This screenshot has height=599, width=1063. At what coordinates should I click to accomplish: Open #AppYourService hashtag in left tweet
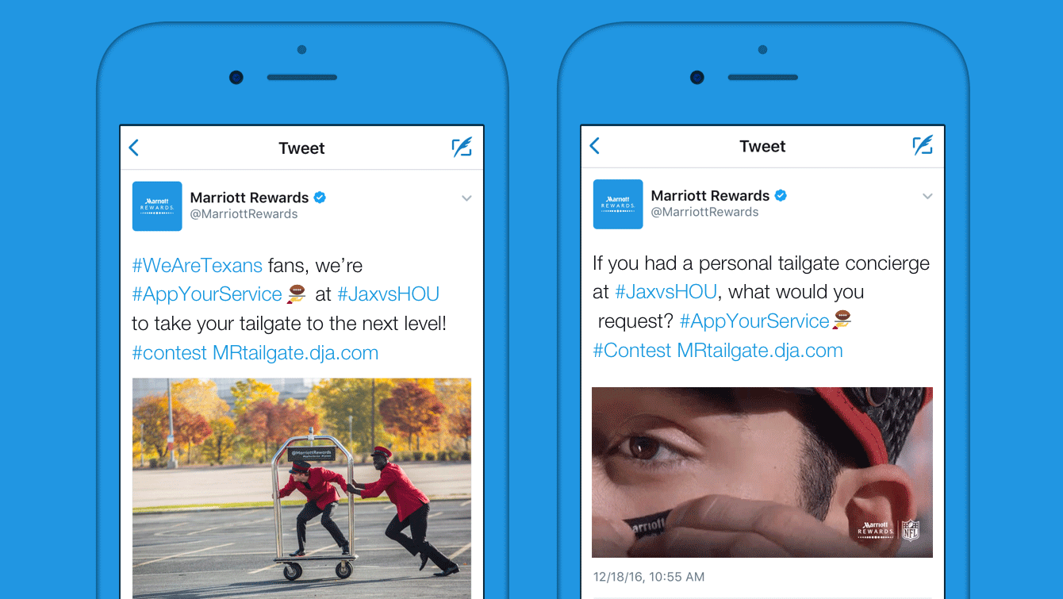click(207, 294)
